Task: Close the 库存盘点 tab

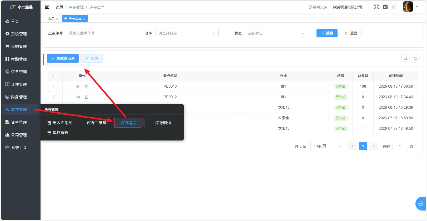Action: [84, 19]
